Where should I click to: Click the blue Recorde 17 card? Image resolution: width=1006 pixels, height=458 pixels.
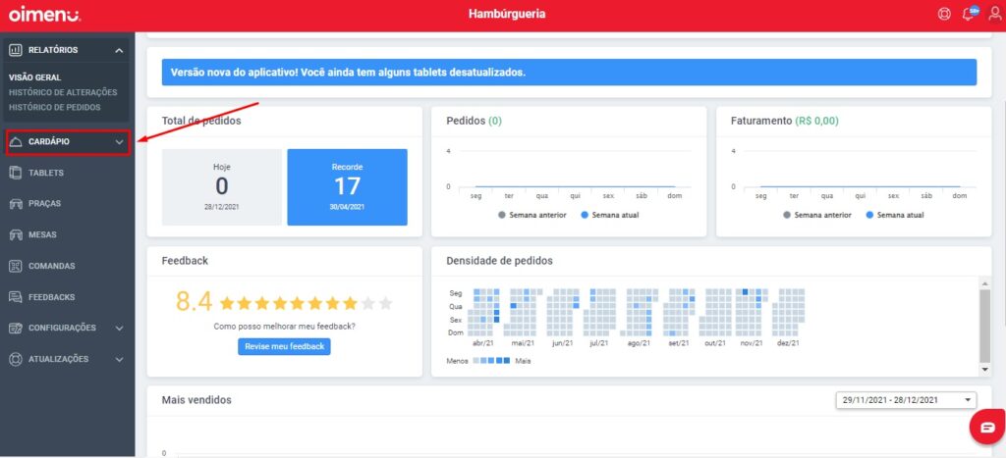[347, 187]
